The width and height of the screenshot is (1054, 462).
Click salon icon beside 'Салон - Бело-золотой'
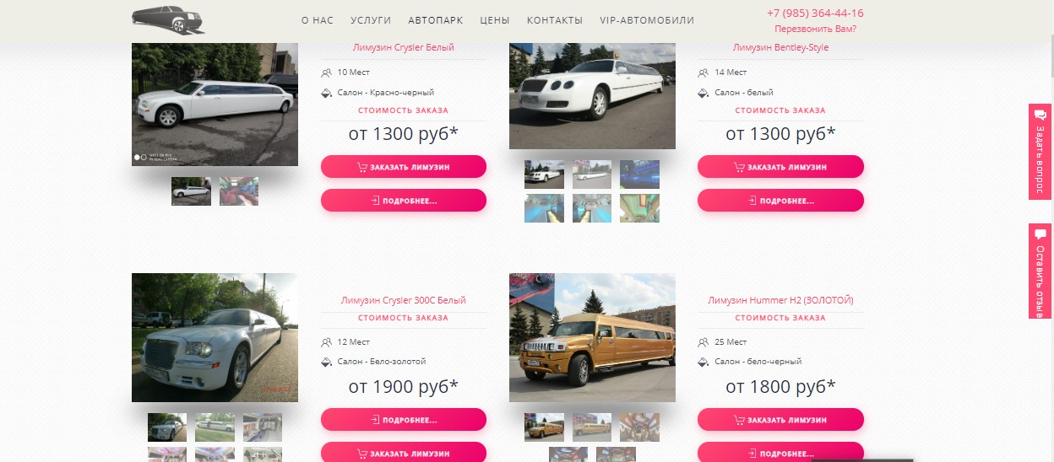[x=326, y=362]
